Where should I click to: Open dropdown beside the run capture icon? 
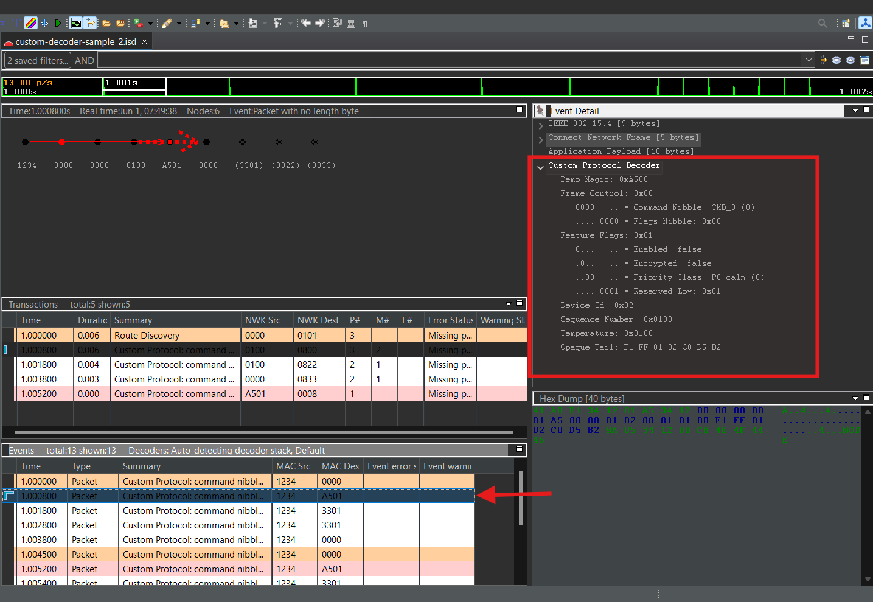click(x=150, y=23)
